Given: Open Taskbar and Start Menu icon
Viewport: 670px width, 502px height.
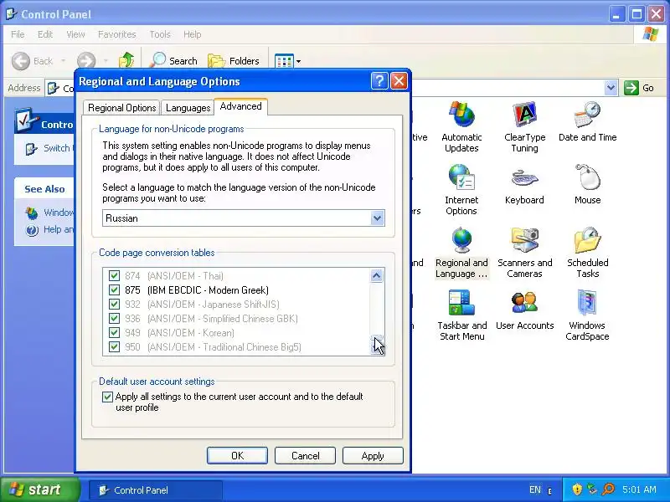Looking at the screenshot, I should pos(461,315).
